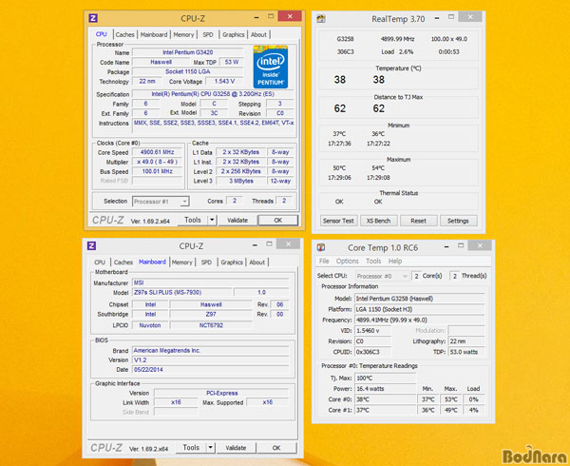Minimize the RealTemp window
The width and height of the screenshot is (570, 466).
pyautogui.click(x=437, y=17)
